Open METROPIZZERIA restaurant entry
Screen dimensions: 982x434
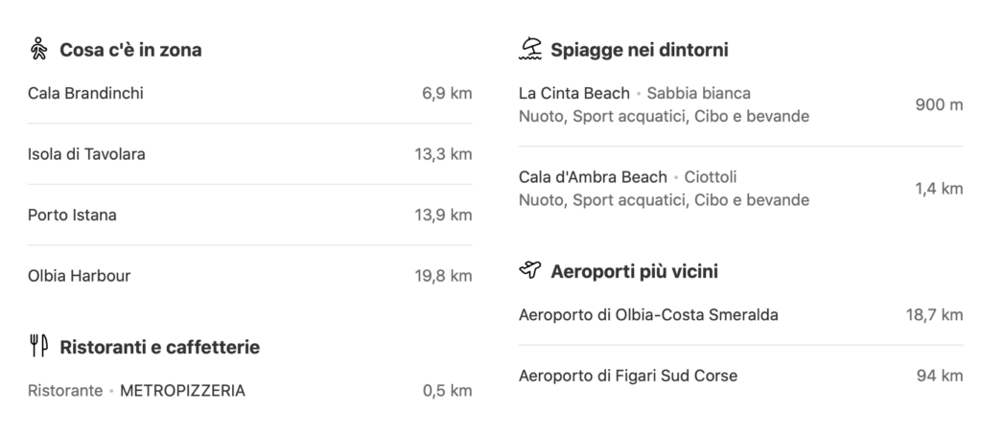click(182, 391)
